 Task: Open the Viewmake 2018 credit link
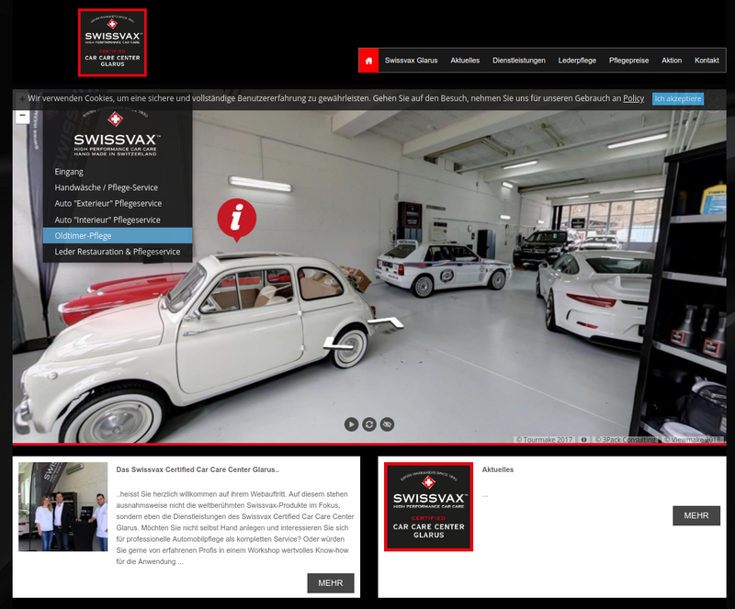692,440
